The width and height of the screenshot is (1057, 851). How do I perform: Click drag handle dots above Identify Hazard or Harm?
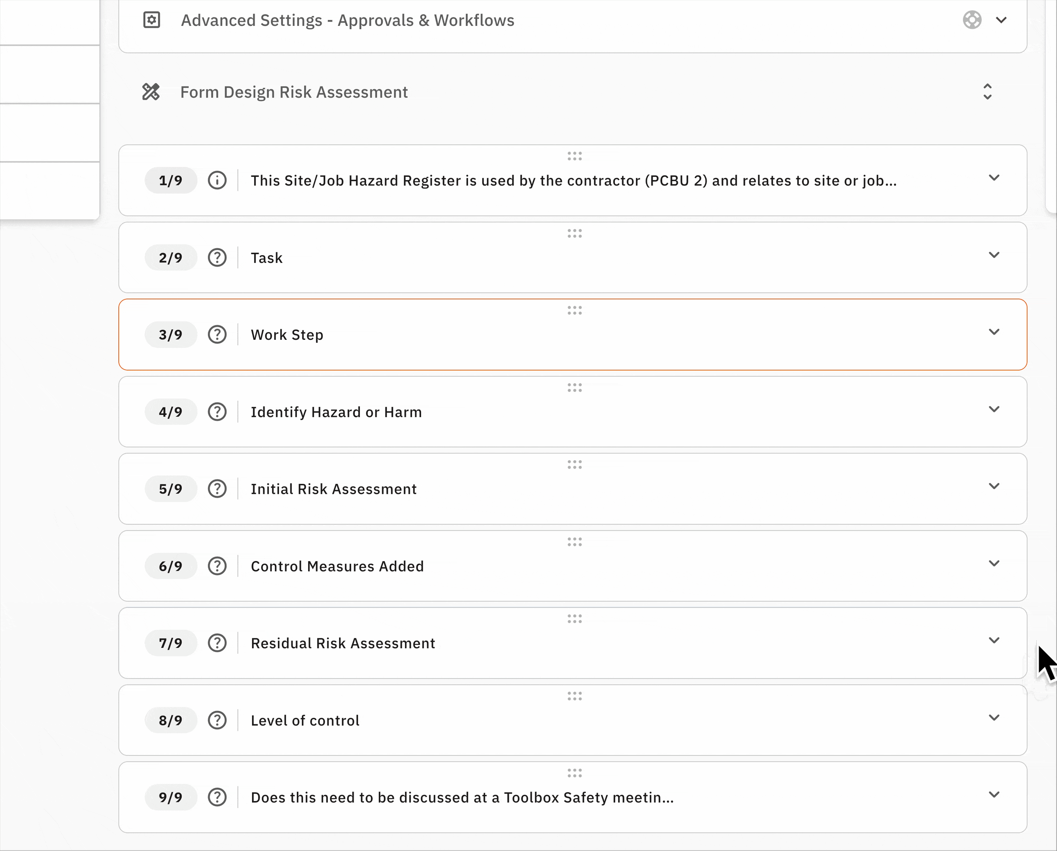(x=575, y=388)
